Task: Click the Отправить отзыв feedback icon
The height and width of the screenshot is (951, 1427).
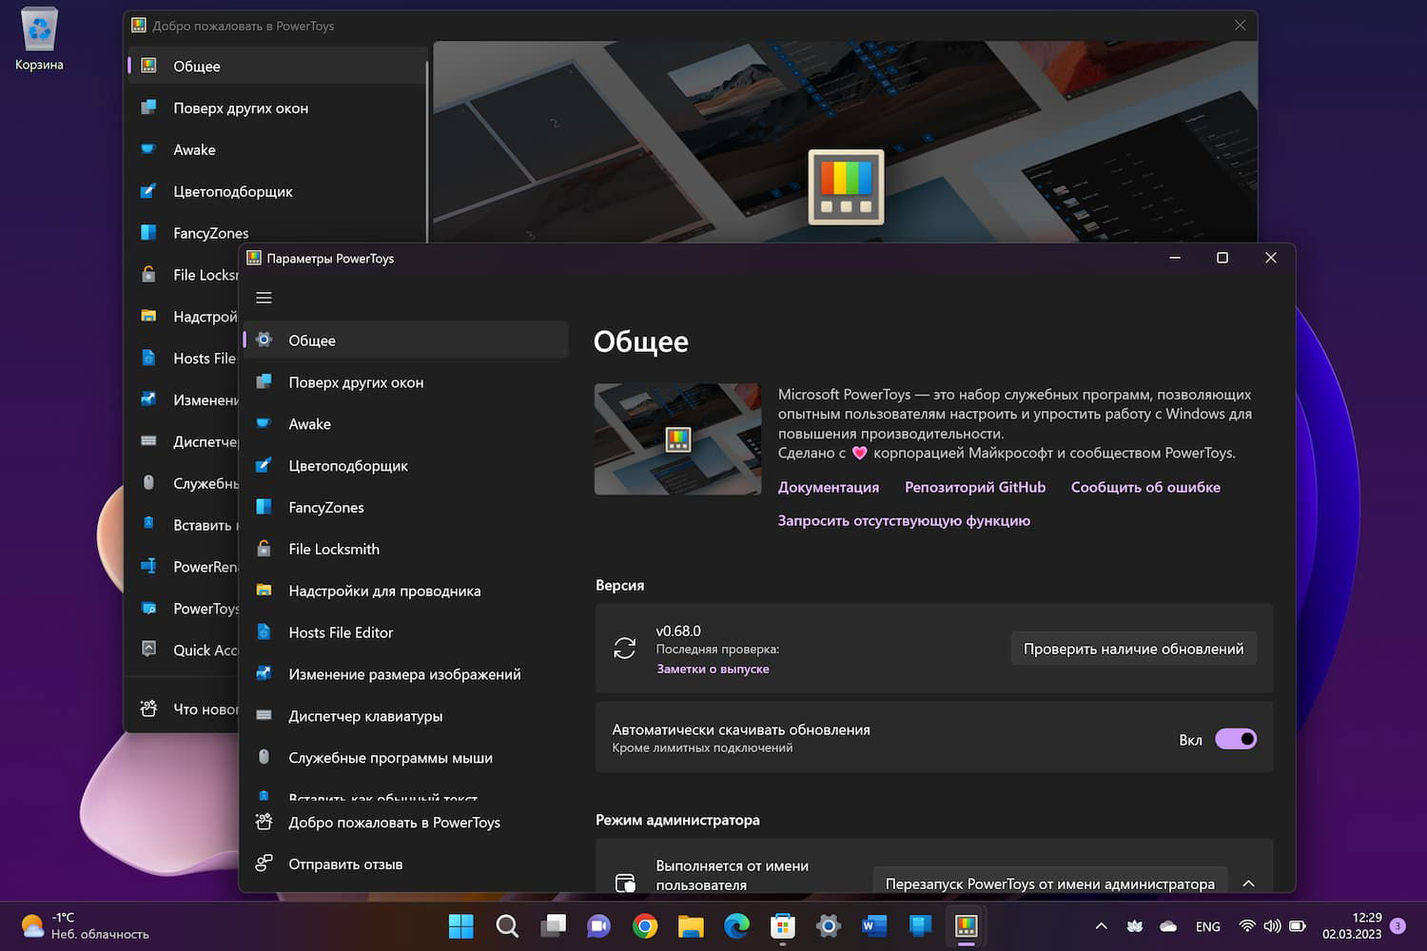Action: click(264, 864)
